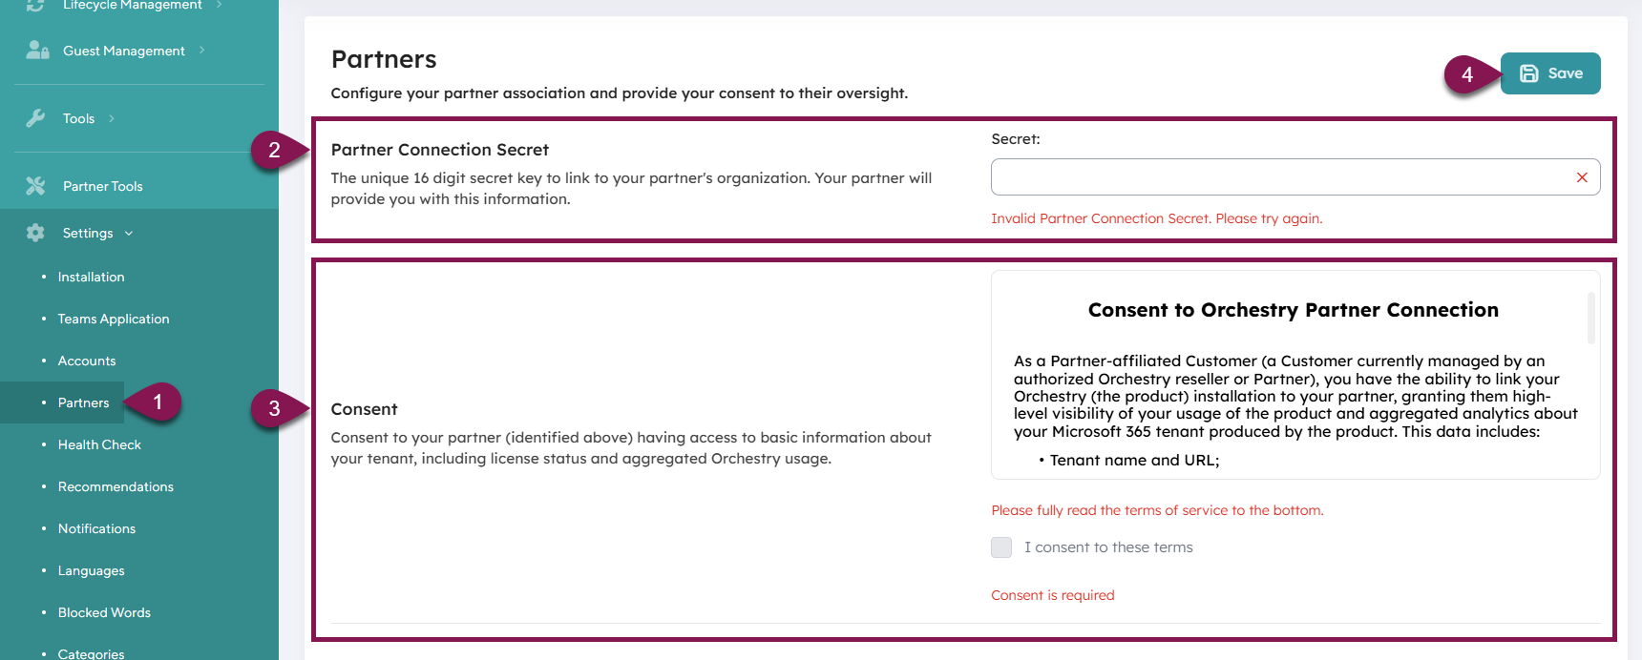Click the Save button

(x=1550, y=73)
